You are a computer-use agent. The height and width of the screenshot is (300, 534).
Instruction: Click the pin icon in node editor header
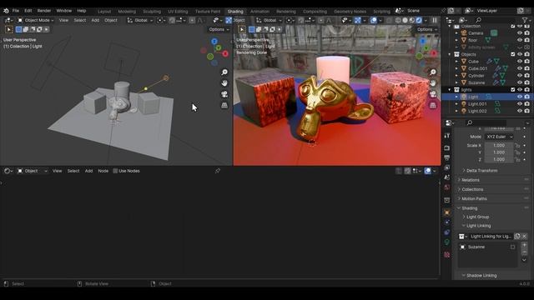click(218, 171)
